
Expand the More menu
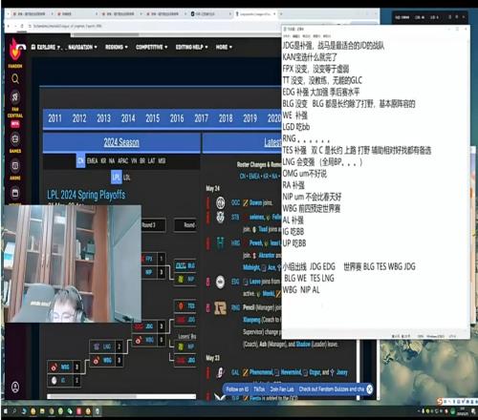point(224,47)
